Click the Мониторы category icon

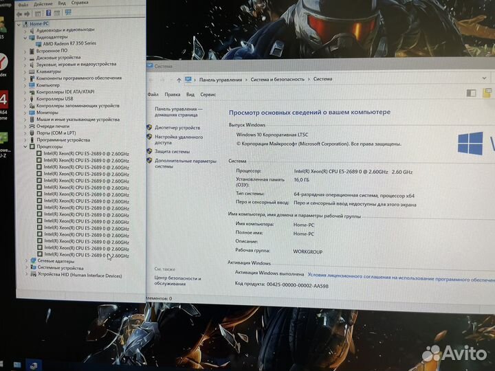(32, 113)
